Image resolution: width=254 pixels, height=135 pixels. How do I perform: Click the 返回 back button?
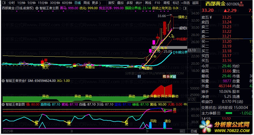pyautogui.click(x=195, y=3)
